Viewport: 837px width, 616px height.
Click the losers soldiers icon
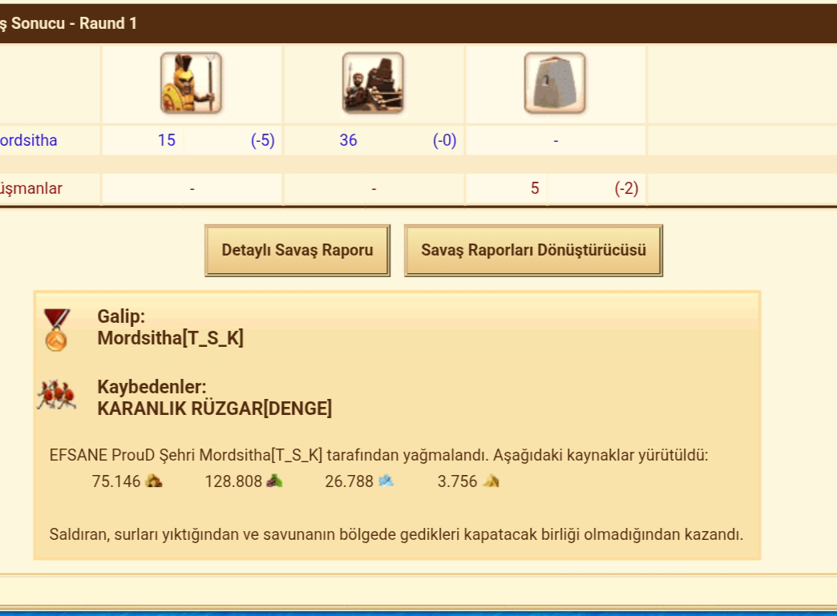(57, 395)
